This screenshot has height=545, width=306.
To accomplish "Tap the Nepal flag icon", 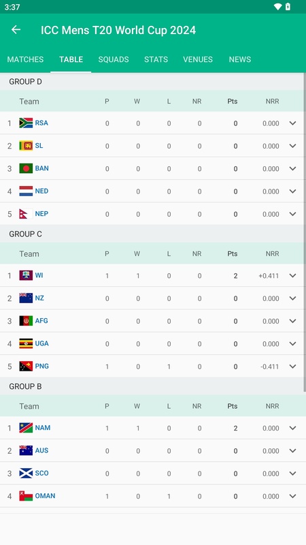I will (26, 214).
